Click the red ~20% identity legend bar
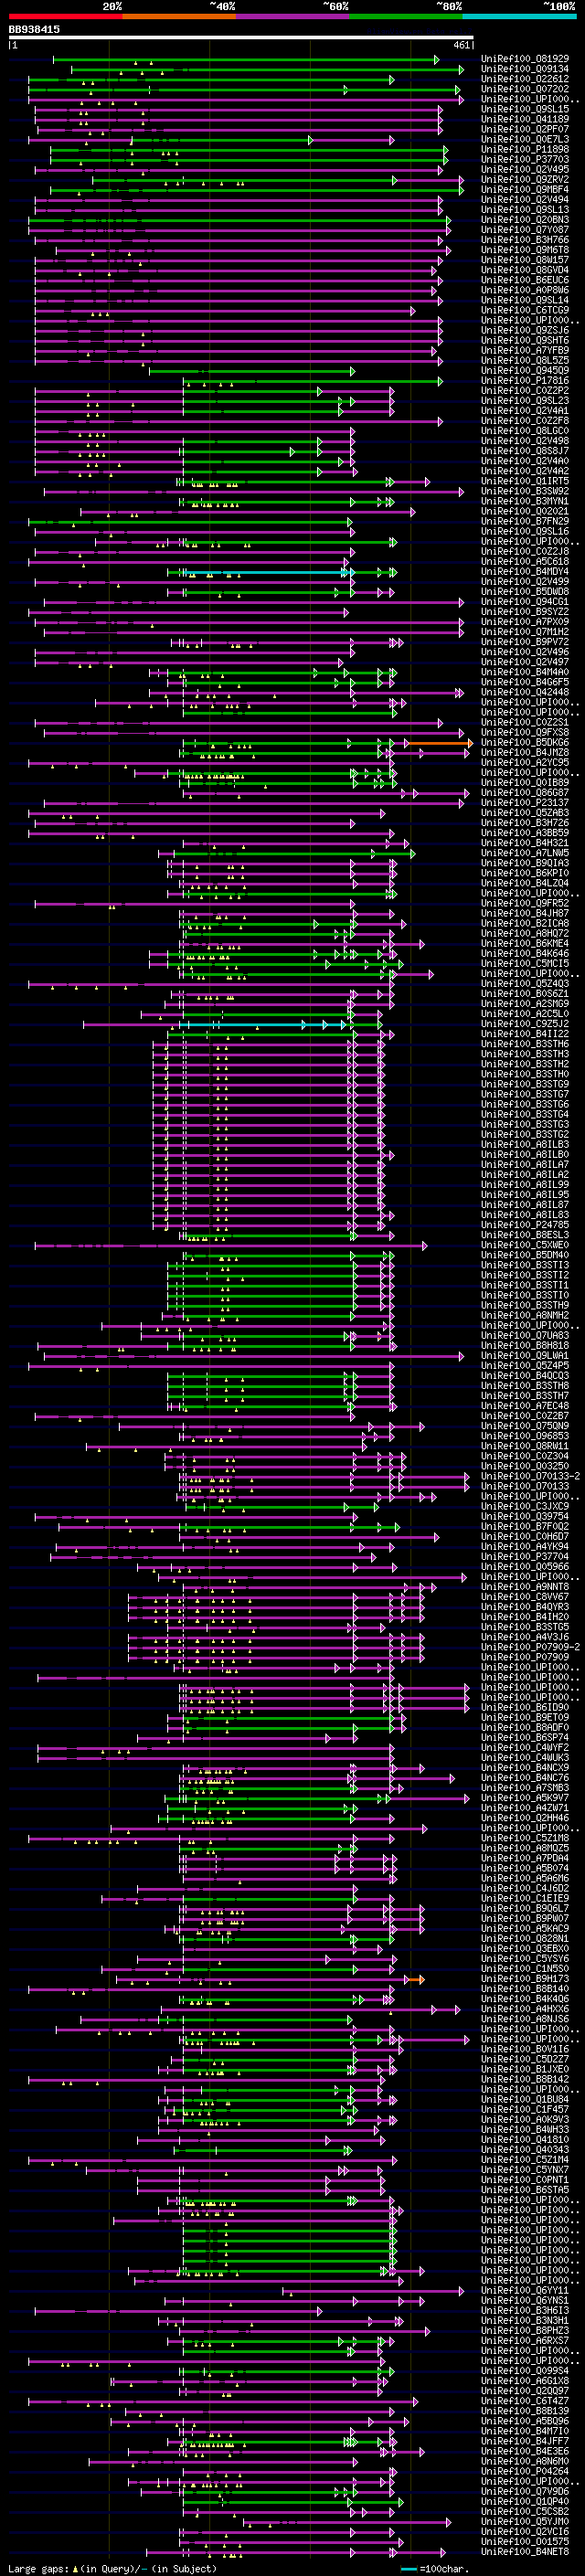585x2576 pixels. pyautogui.click(x=65, y=16)
